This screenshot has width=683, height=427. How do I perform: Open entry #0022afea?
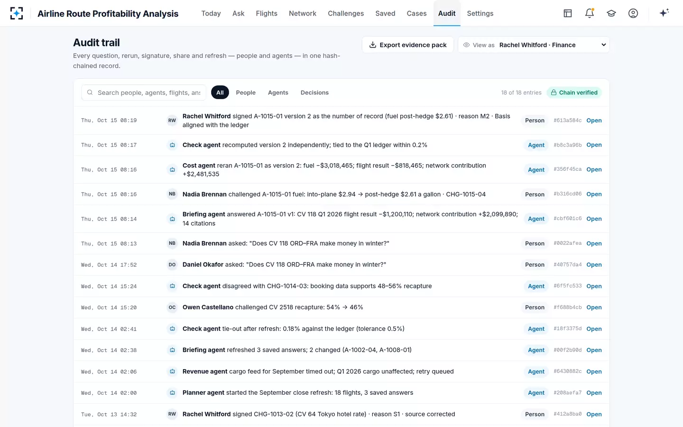point(594,243)
